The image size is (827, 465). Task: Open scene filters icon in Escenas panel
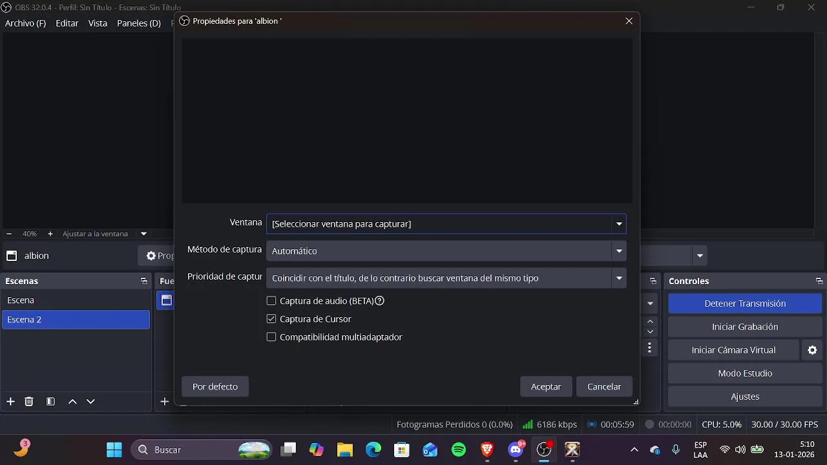(x=50, y=402)
